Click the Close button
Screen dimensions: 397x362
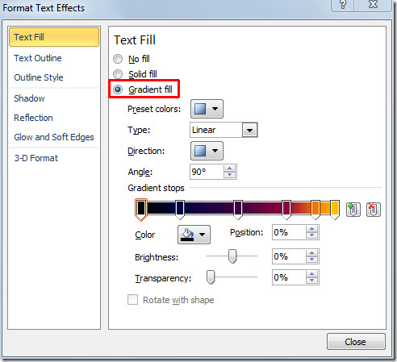[356, 342]
